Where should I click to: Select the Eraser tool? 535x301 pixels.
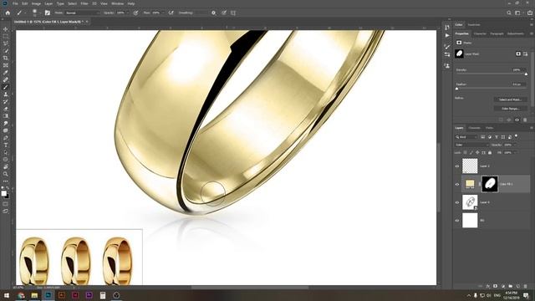click(6, 109)
